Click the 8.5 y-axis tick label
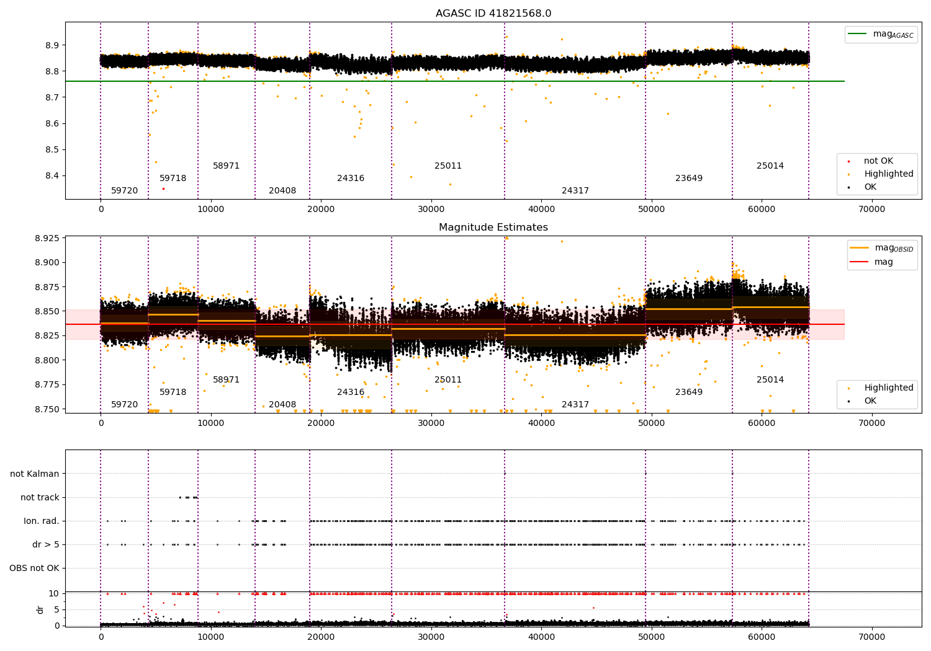931x651 pixels. [x=52, y=149]
